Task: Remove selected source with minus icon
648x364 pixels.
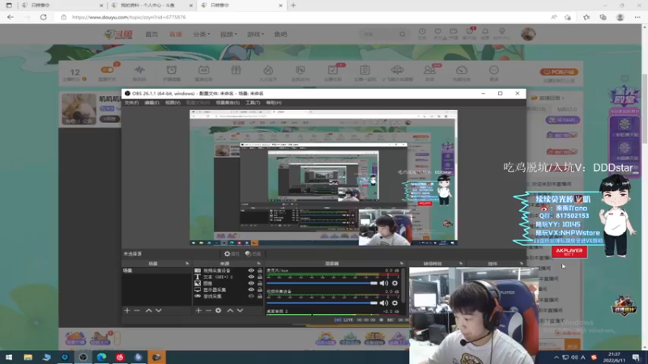Action: (x=208, y=311)
